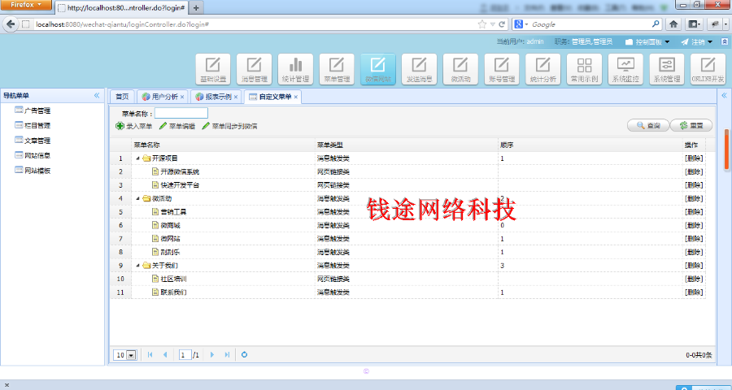Open the ONLINE开发 toolbar module

(708, 69)
